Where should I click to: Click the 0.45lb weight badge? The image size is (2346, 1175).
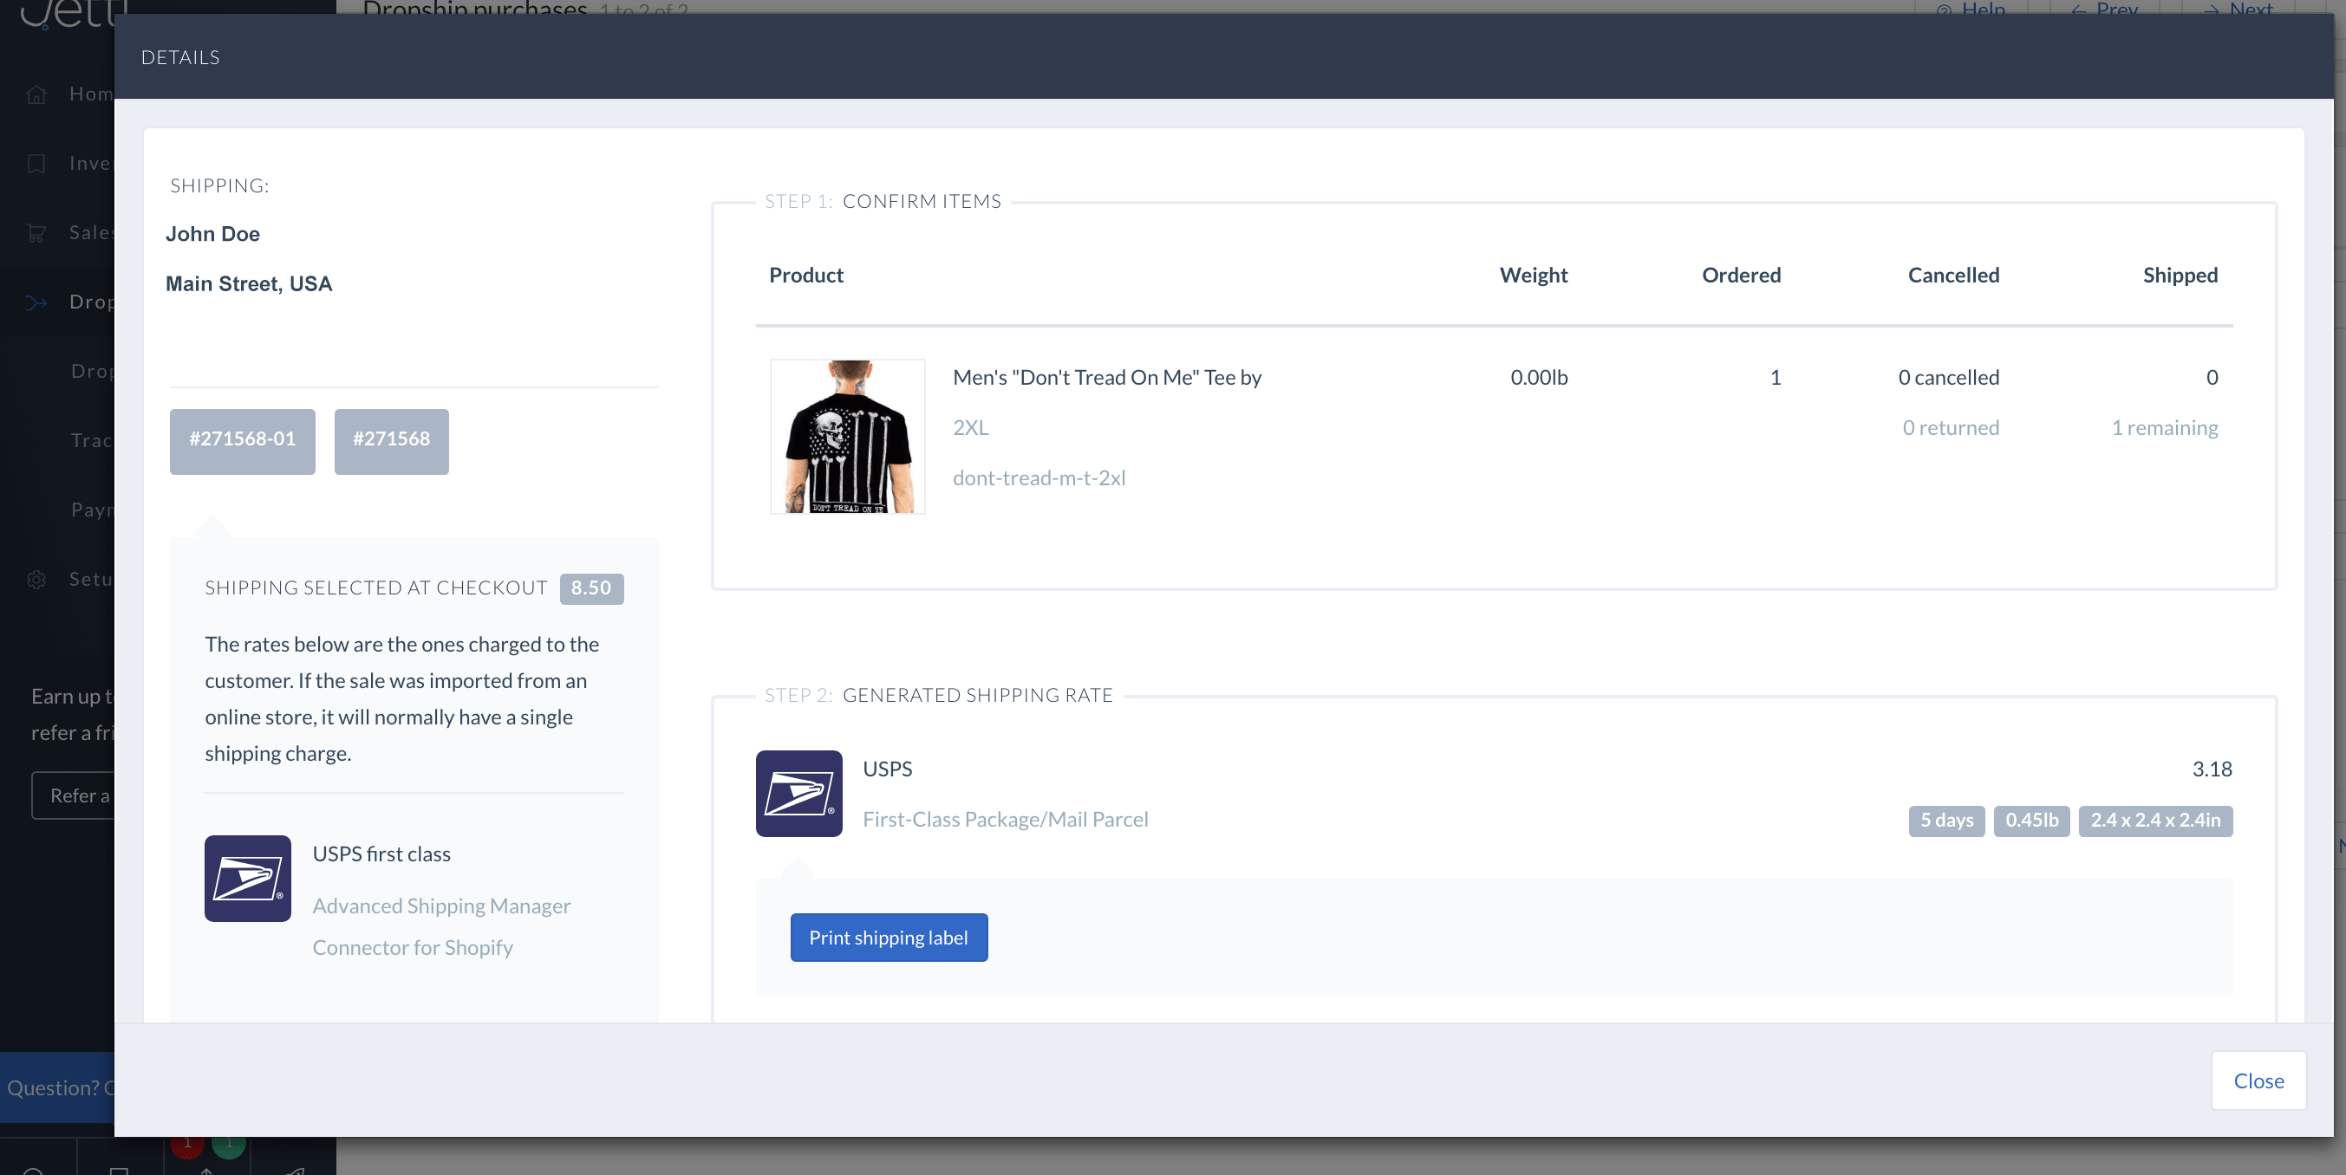point(2031,820)
